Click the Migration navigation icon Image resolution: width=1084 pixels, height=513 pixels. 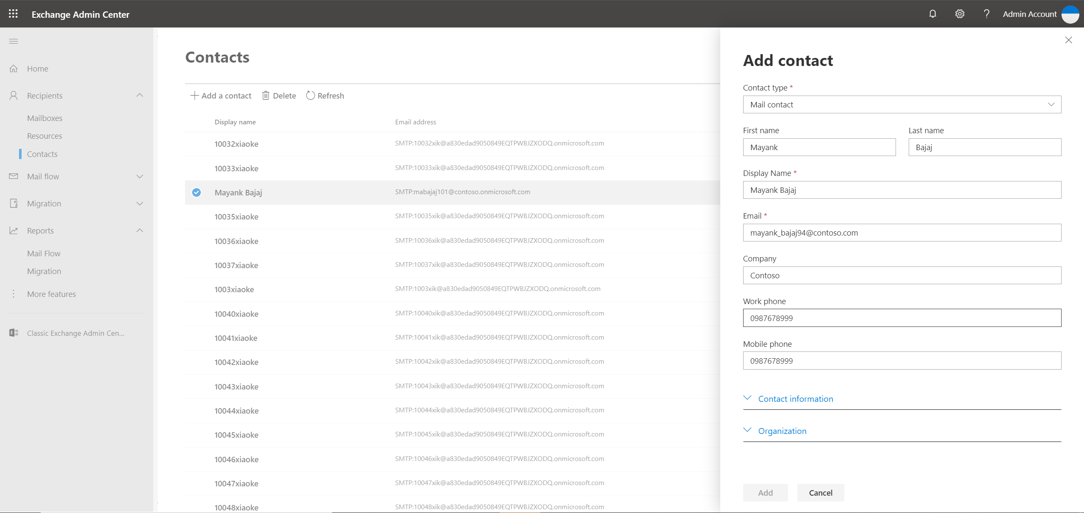pyautogui.click(x=14, y=203)
